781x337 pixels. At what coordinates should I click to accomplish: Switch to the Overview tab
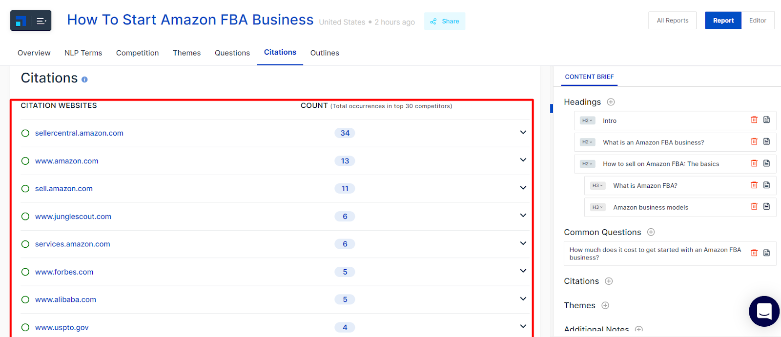(x=34, y=53)
